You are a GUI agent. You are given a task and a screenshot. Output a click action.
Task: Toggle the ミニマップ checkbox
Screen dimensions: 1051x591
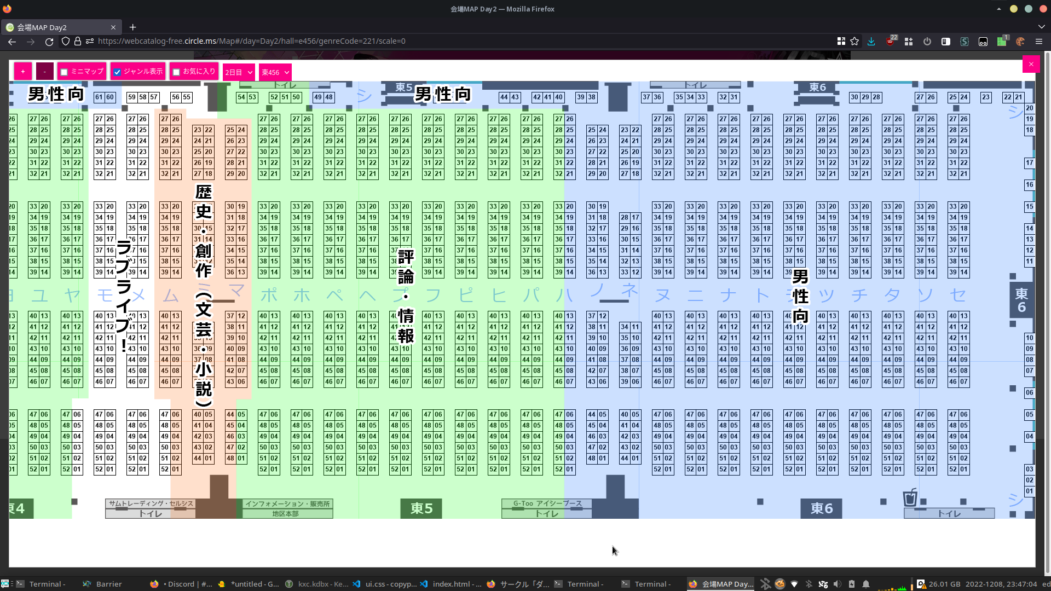pos(64,72)
